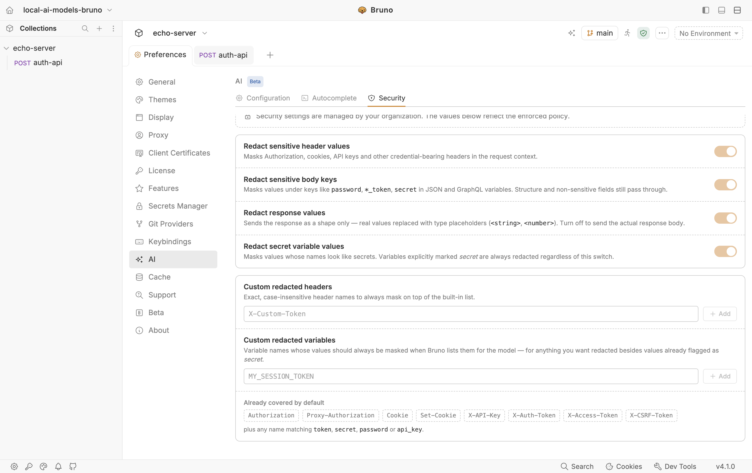Image resolution: width=752 pixels, height=473 pixels.
Task: Open Themes preferences section
Action: point(173,100)
